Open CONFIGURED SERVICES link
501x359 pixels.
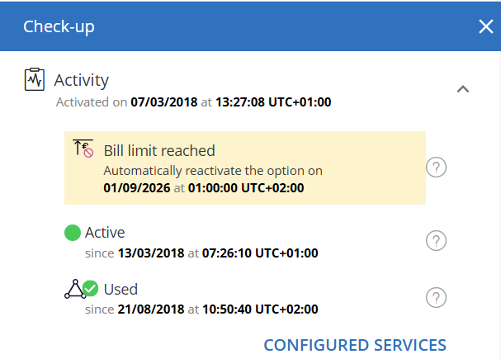(355, 345)
